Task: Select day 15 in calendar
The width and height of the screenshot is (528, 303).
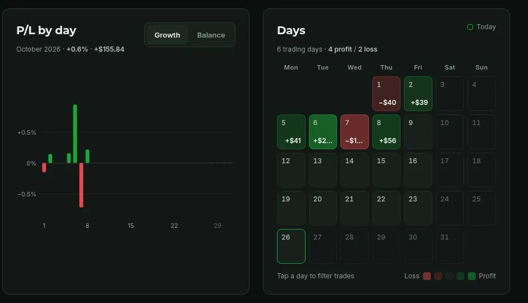Action: pos(386,170)
